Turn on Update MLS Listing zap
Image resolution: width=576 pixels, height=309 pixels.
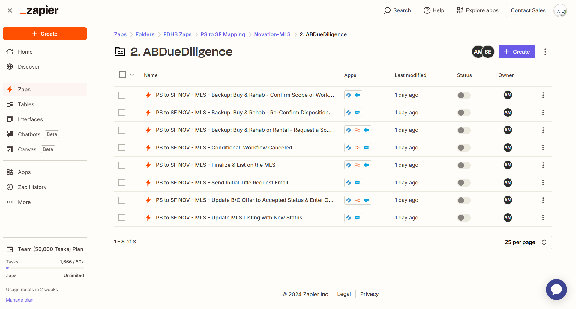pos(464,218)
